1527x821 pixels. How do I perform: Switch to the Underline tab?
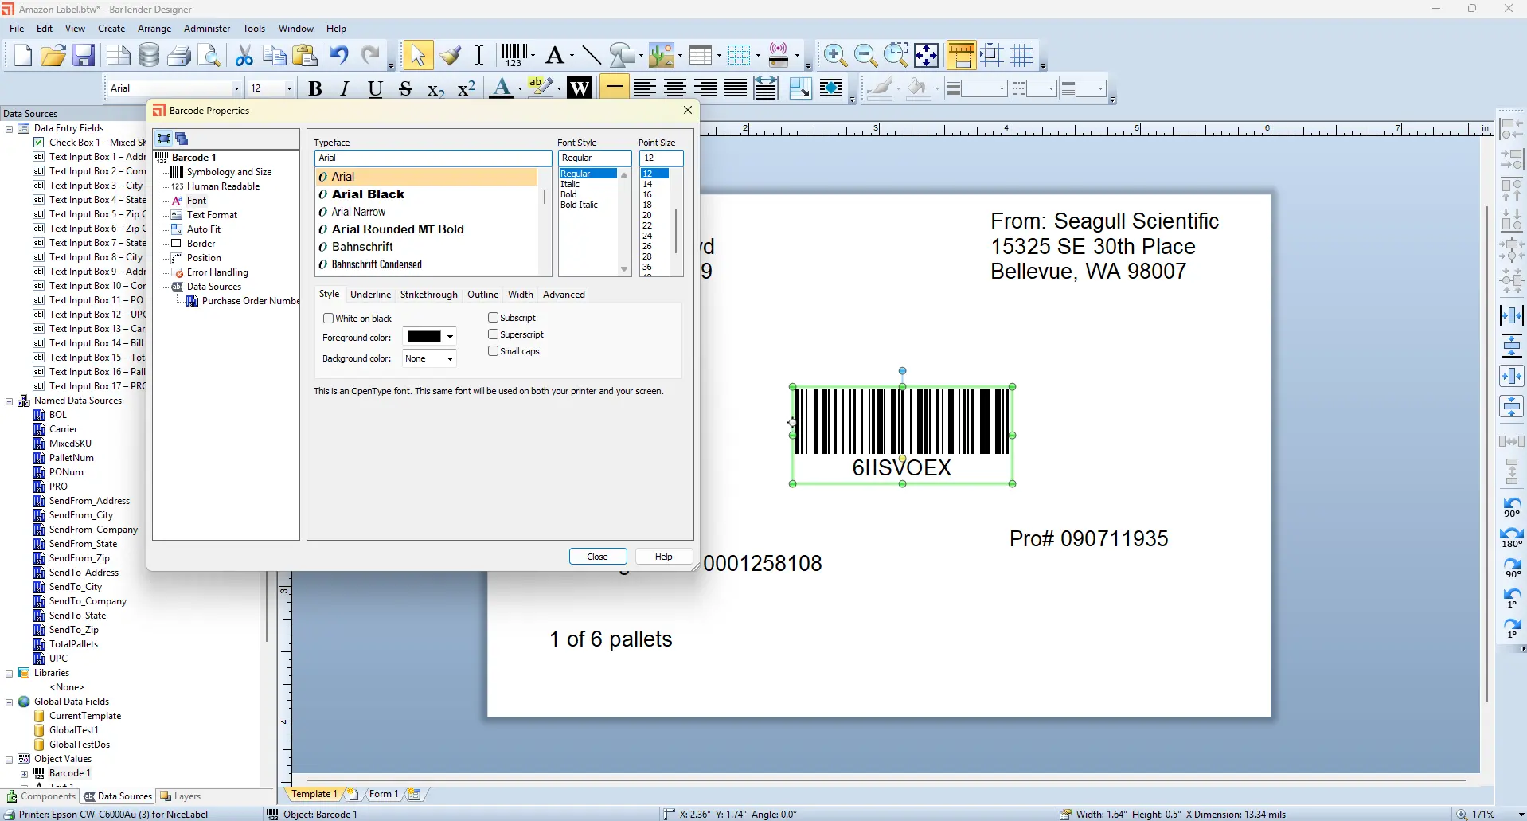coord(370,295)
